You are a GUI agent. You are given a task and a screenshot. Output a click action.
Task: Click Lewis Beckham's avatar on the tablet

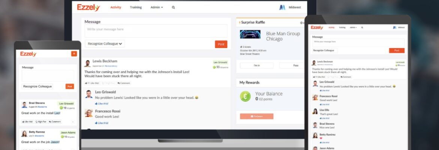pos(314,63)
